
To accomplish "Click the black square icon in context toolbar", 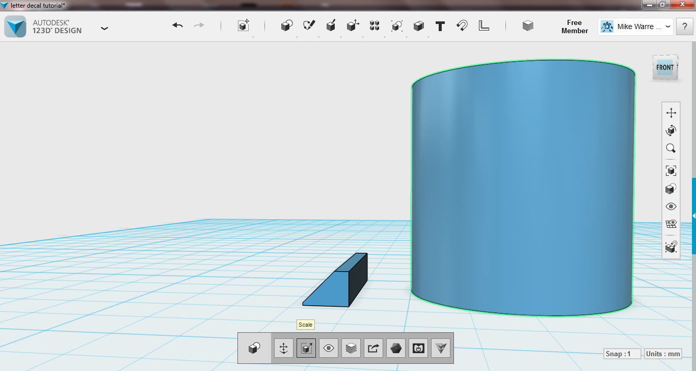I will tap(418, 348).
